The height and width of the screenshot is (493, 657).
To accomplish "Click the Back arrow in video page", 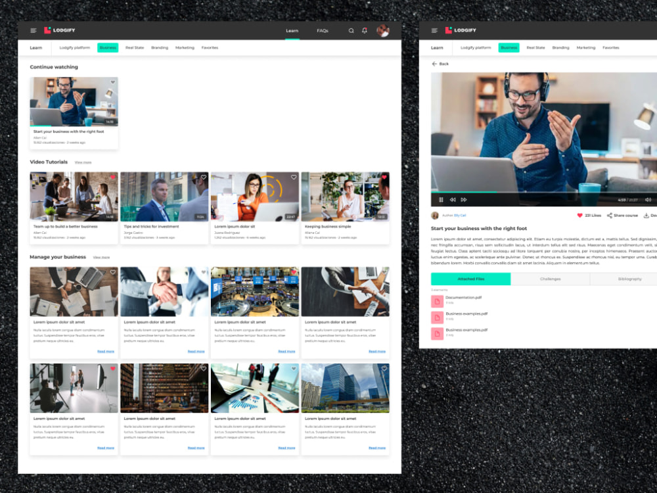I will click(434, 64).
